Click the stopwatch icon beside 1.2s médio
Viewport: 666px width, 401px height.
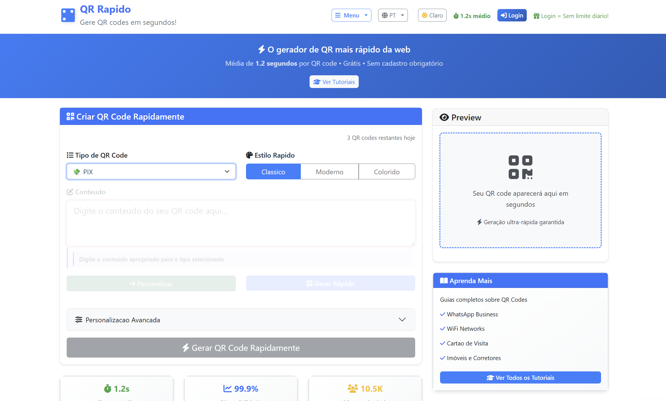(456, 16)
